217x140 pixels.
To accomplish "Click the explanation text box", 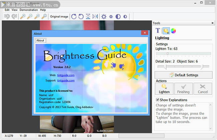I will click(x=182, y=117).
